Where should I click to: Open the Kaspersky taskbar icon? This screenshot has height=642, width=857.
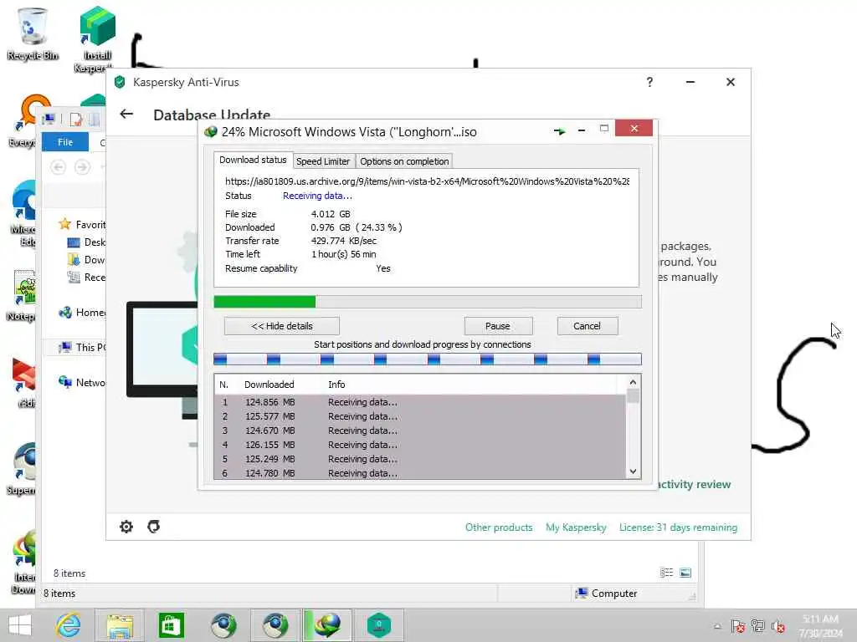coord(379,625)
